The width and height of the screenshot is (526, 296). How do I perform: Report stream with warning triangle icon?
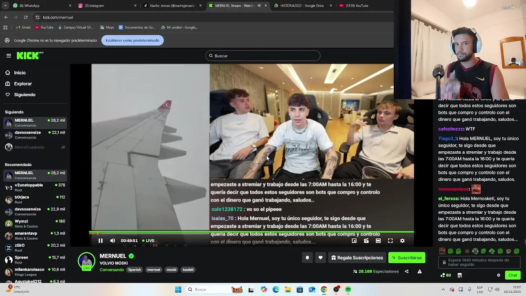point(420,272)
